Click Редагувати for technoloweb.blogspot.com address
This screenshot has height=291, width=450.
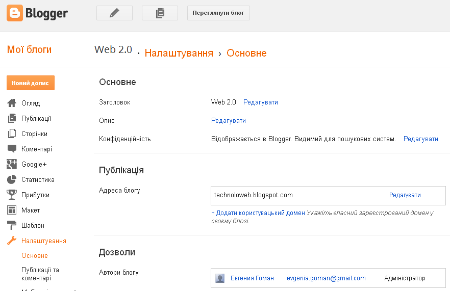pos(405,195)
